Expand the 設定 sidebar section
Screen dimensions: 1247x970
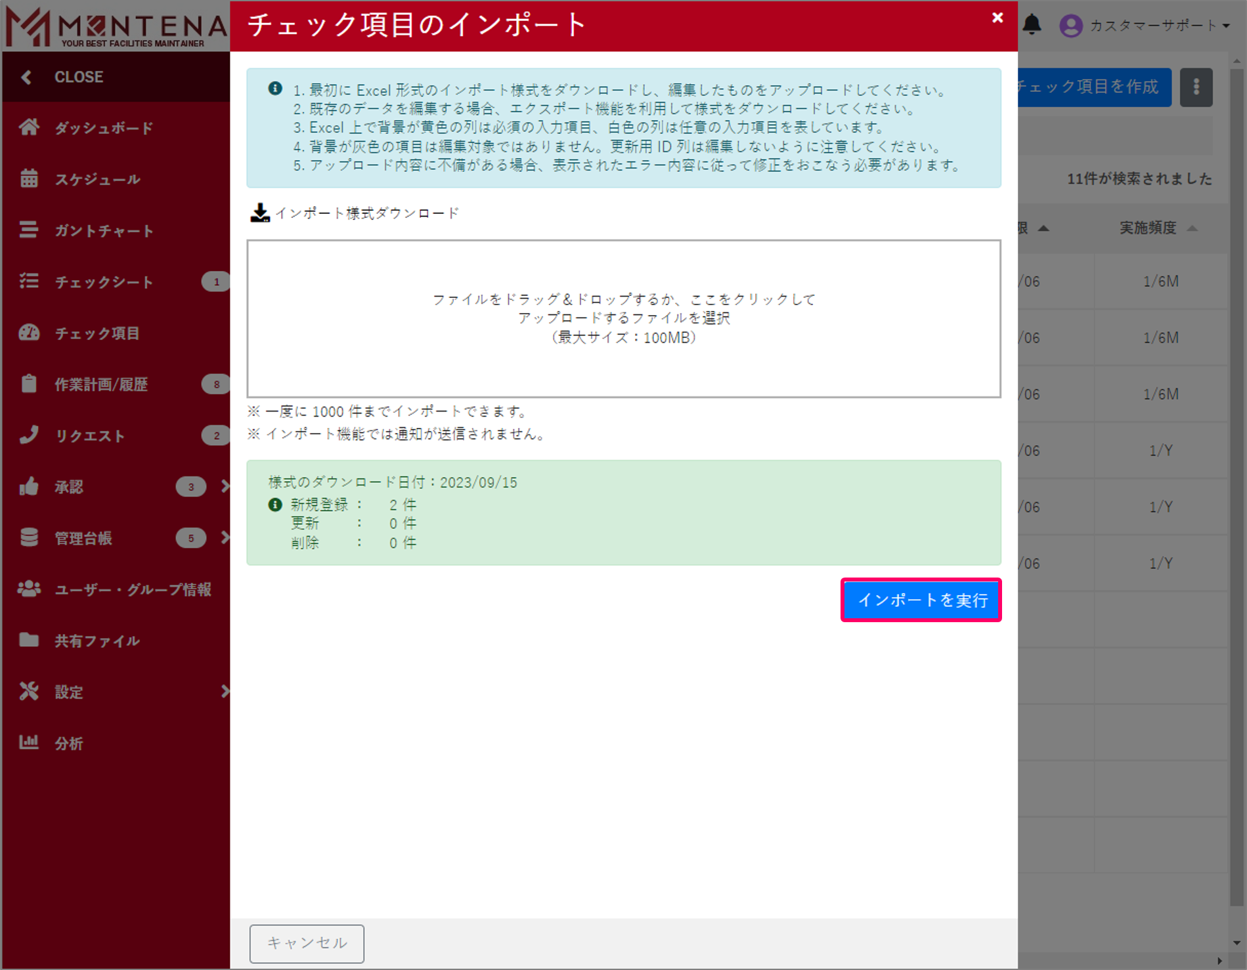tap(227, 691)
